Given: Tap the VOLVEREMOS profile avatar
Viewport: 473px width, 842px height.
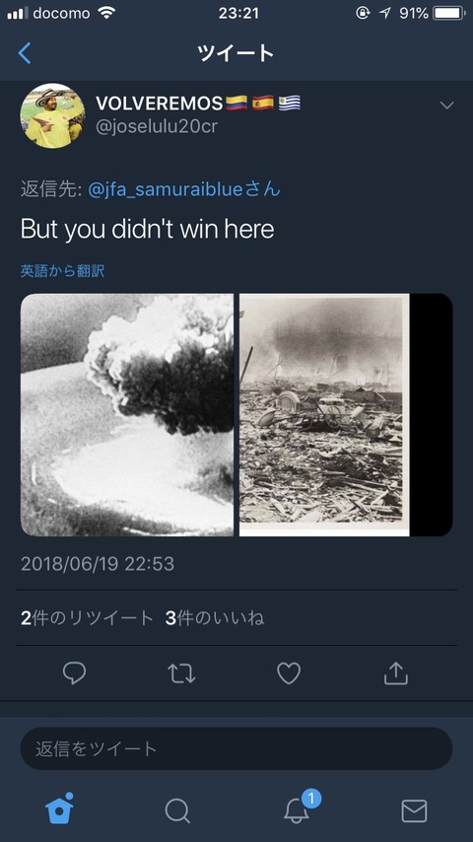Looking at the screenshot, I should (52, 116).
